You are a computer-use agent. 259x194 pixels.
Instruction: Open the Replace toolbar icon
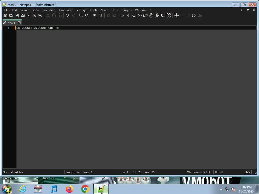pos(87,15)
